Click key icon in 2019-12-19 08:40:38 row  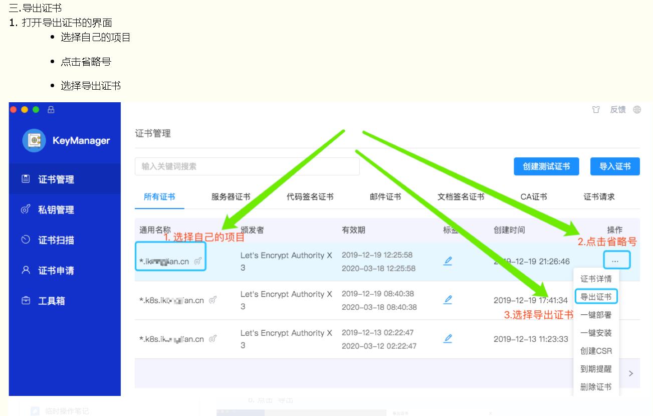coord(213,300)
